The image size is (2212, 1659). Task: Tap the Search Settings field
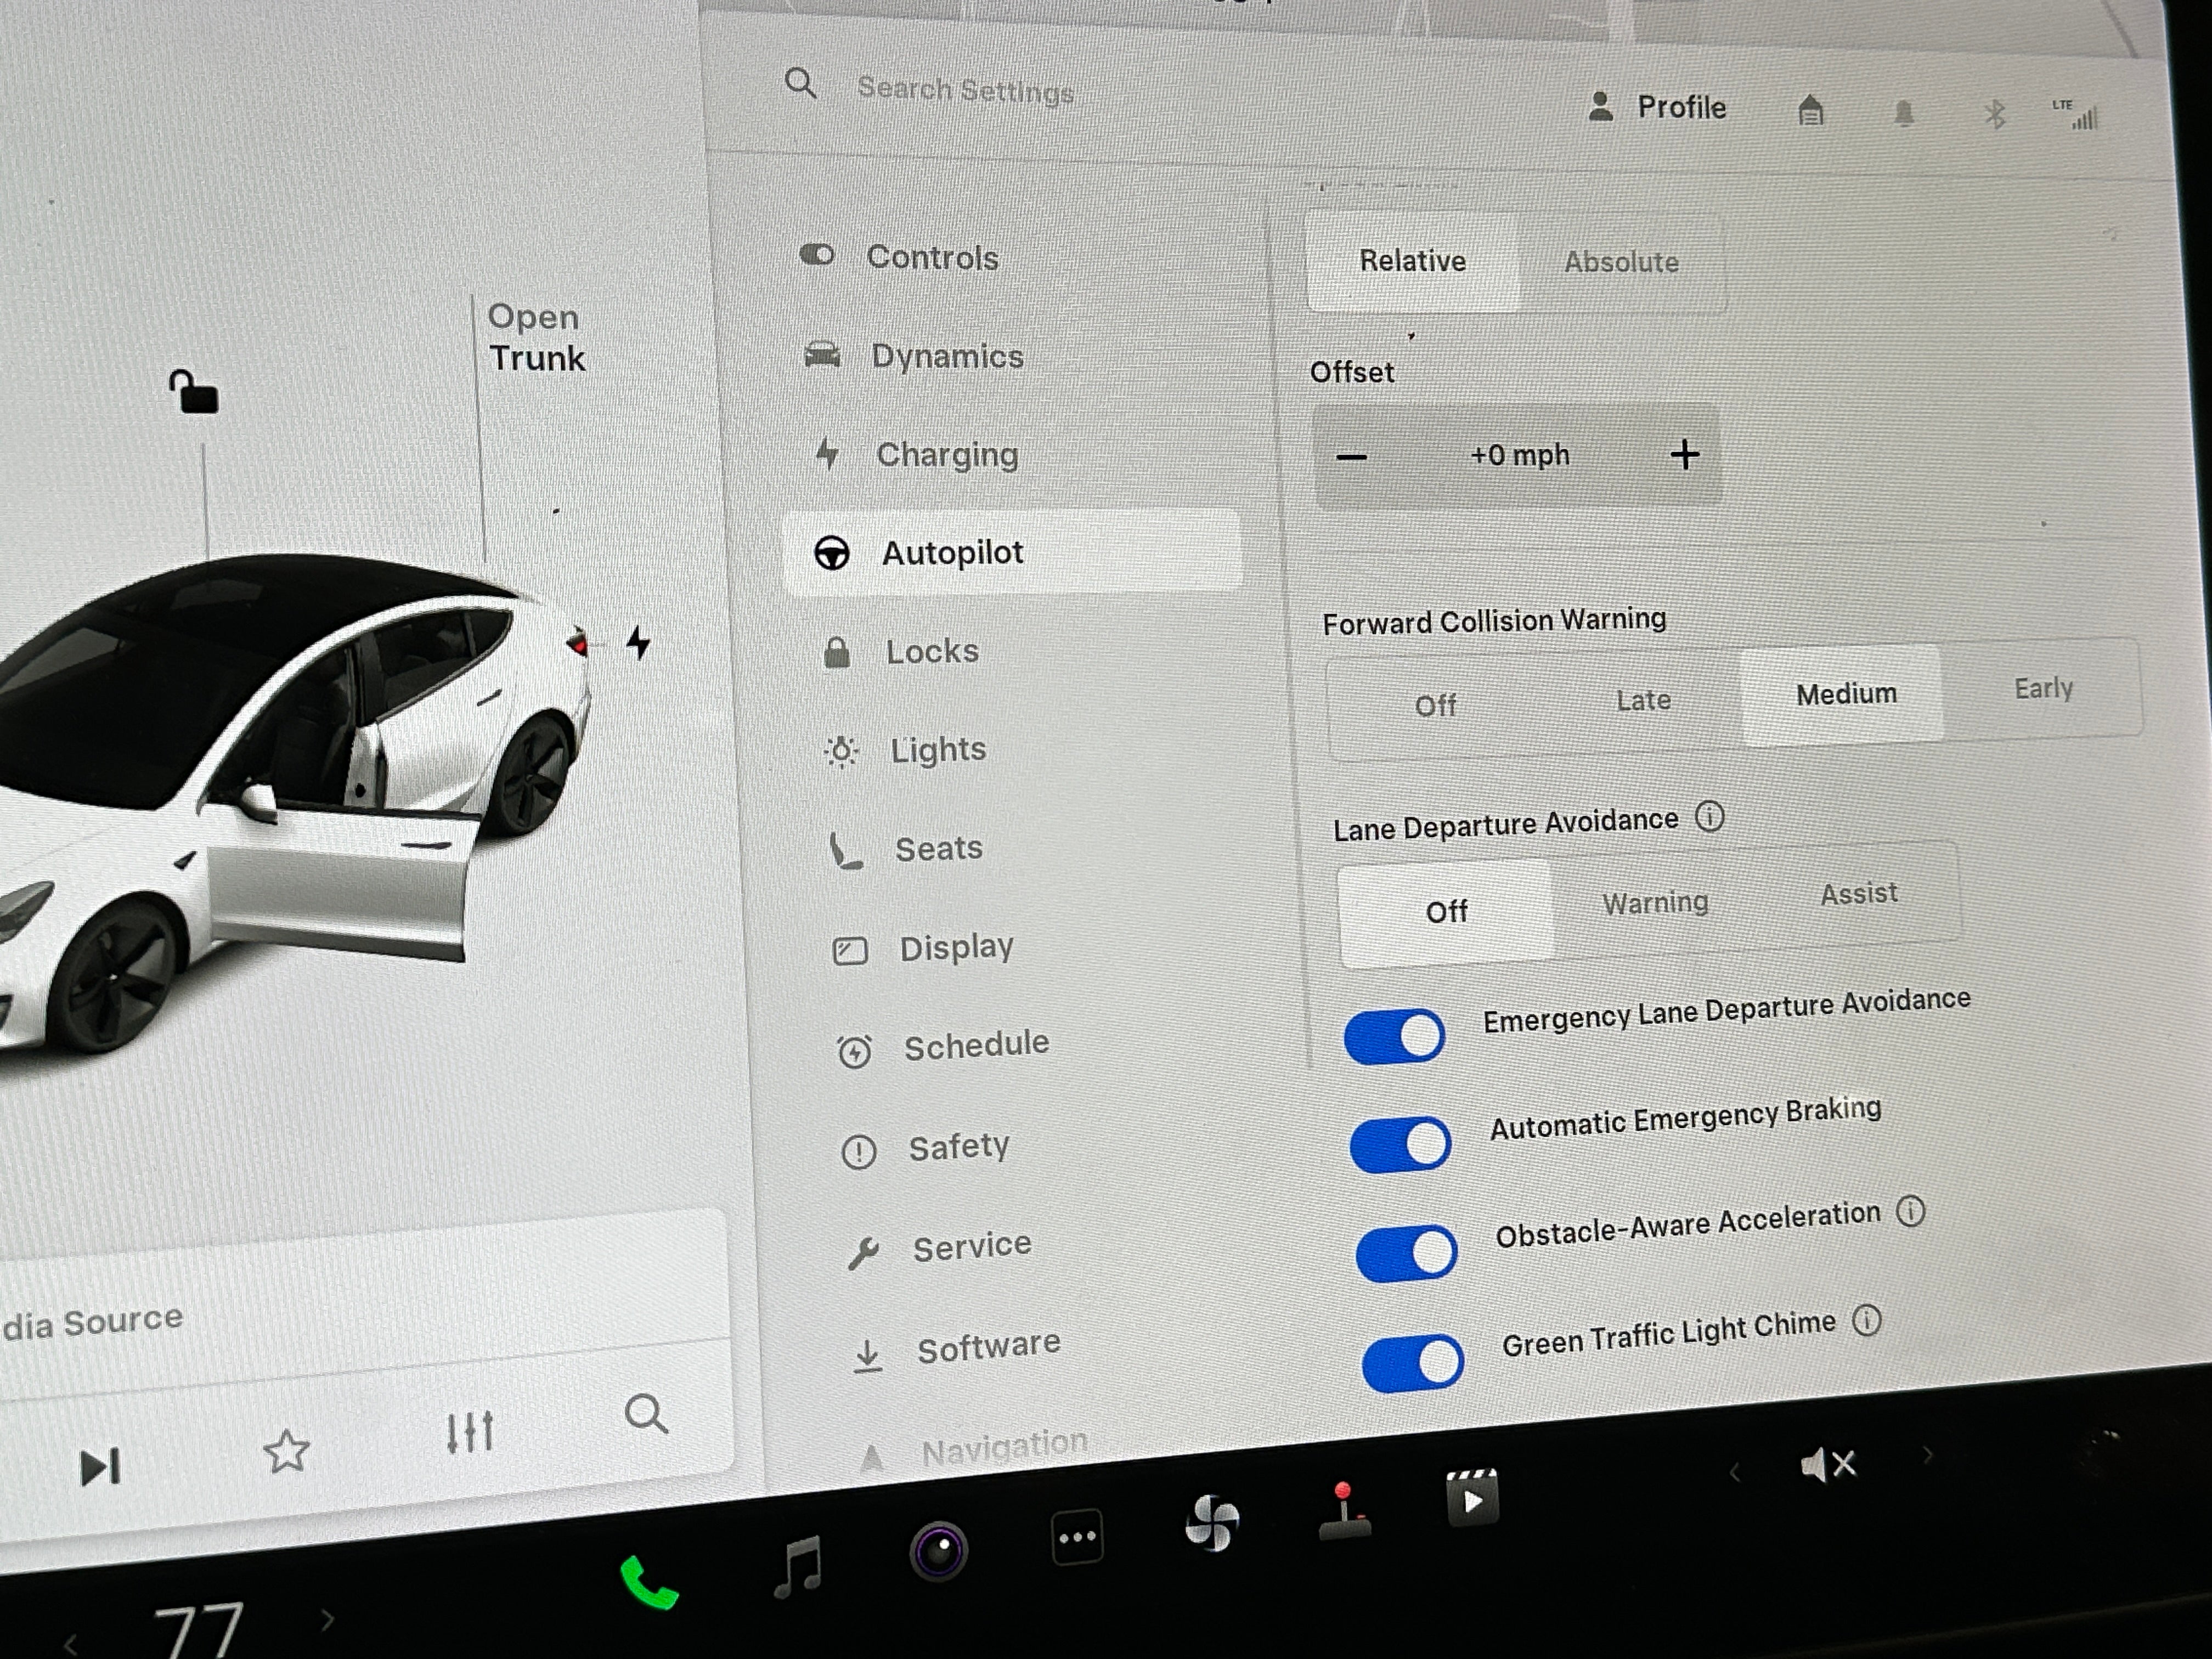pyautogui.click(x=966, y=90)
